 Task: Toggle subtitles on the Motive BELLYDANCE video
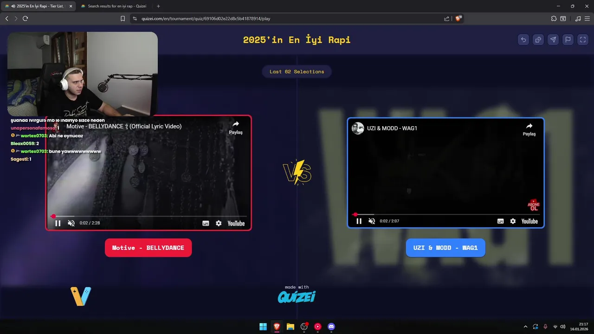tap(206, 223)
